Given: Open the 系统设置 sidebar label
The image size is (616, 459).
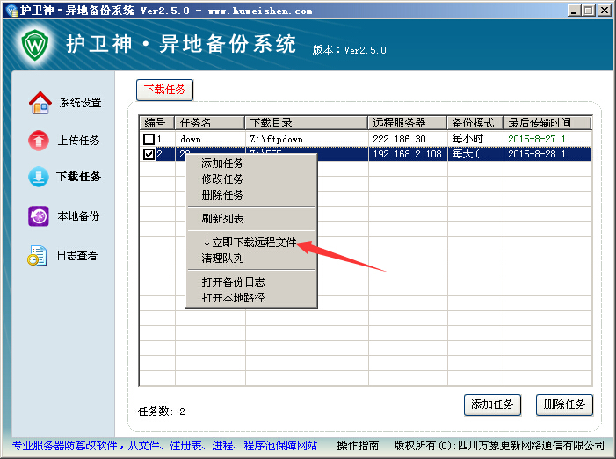Looking at the screenshot, I should [x=80, y=103].
